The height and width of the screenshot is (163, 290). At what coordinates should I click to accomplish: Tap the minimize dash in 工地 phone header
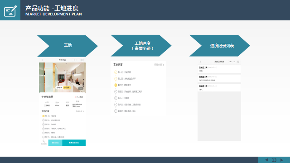pyautogui.click(x=78, y=60)
